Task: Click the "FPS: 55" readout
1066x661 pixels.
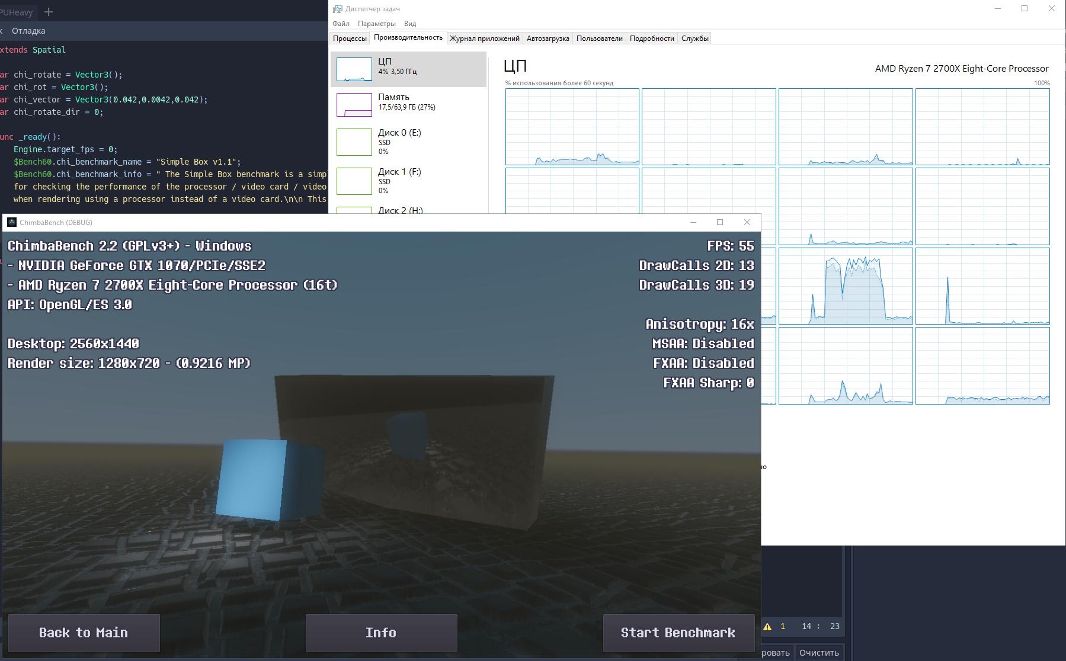Action: pyautogui.click(x=731, y=246)
